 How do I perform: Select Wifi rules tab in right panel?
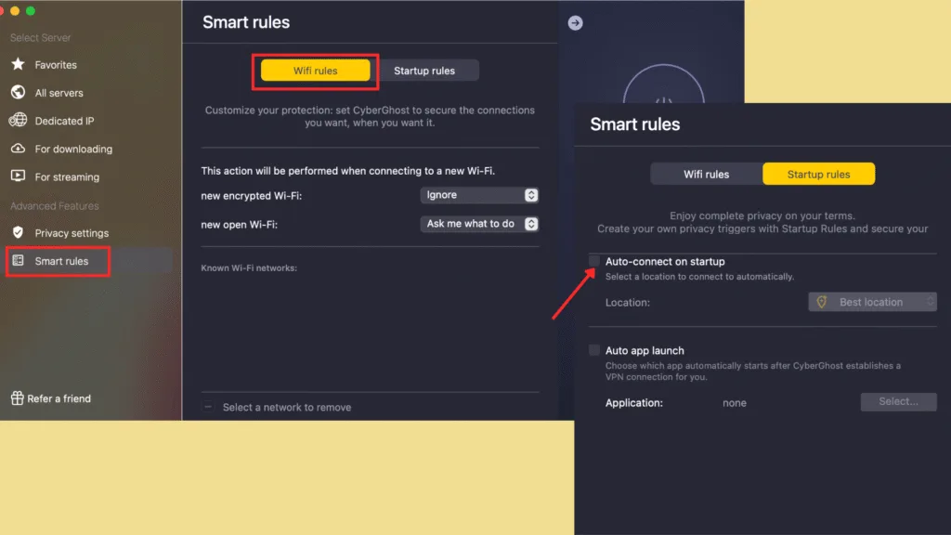pyautogui.click(x=707, y=174)
